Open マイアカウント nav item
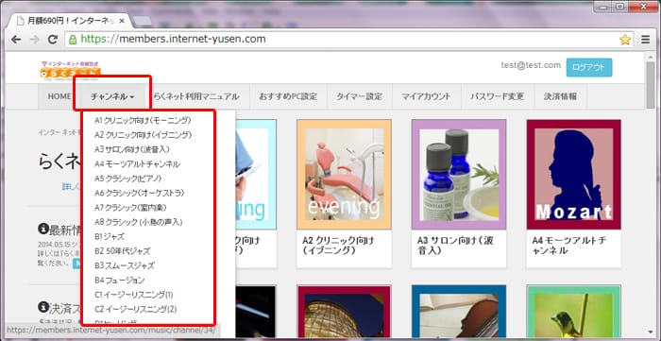This screenshot has height=341, width=661. [x=427, y=96]
